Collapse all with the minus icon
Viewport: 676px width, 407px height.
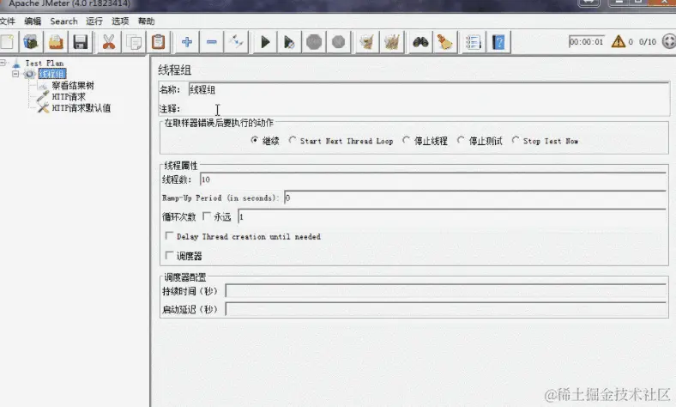pos(211,42)
